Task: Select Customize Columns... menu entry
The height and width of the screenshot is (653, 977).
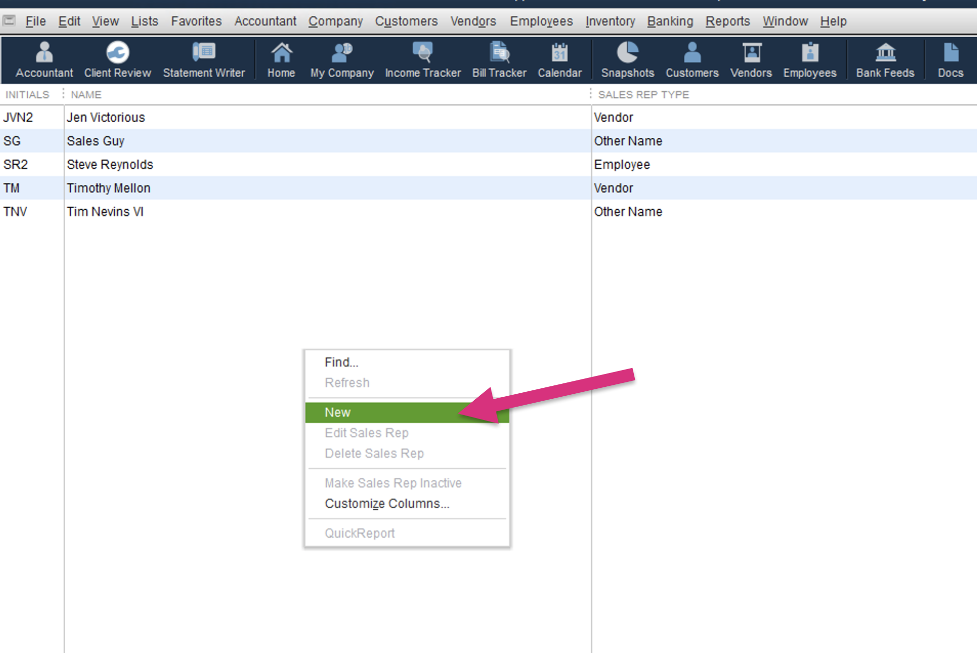Action: (x=387, y=503)
